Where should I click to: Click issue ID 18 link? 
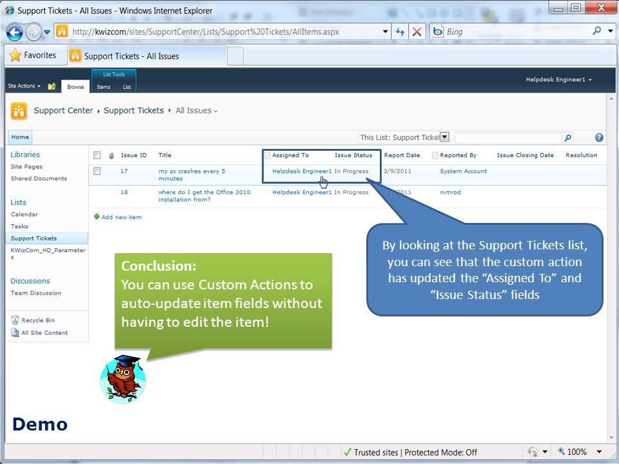coord(124,192)
